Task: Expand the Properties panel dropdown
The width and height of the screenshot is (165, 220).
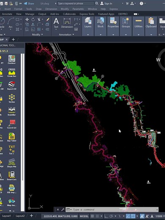Action: click(x=113, y=35)
